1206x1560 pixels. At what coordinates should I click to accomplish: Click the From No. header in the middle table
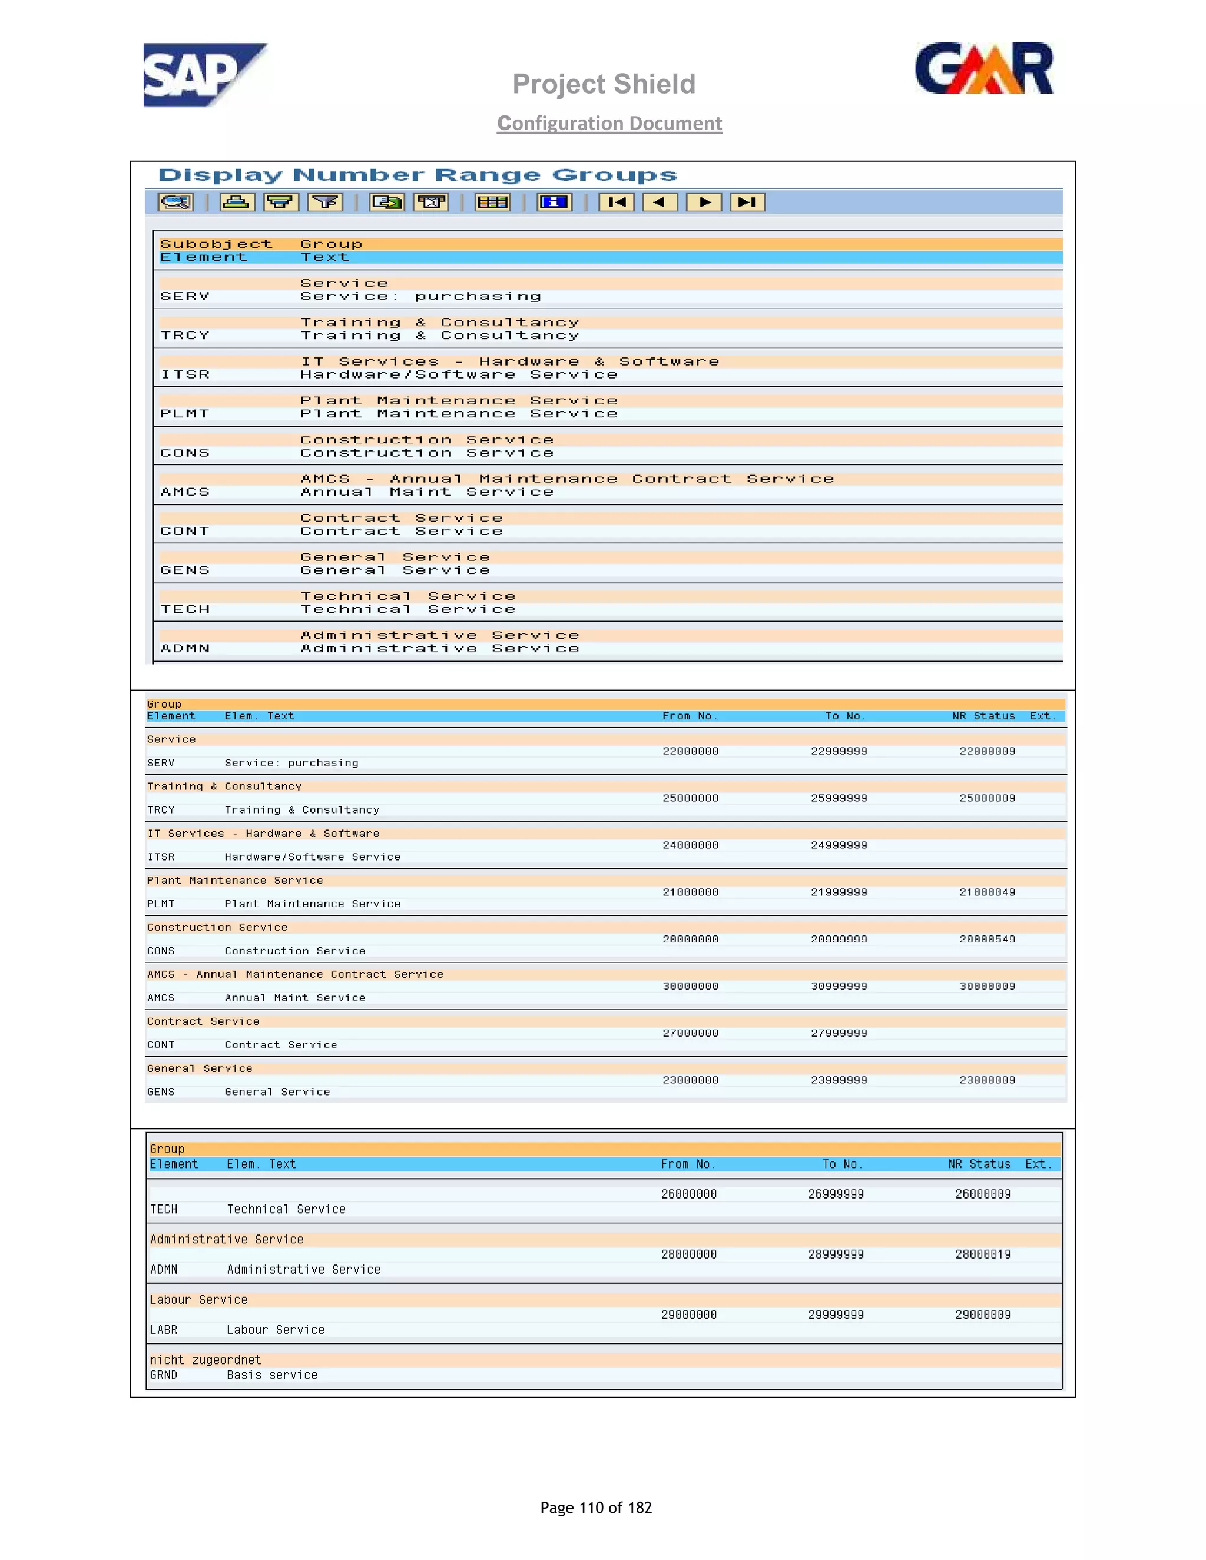pyautogui.click(x=690, y=716)
